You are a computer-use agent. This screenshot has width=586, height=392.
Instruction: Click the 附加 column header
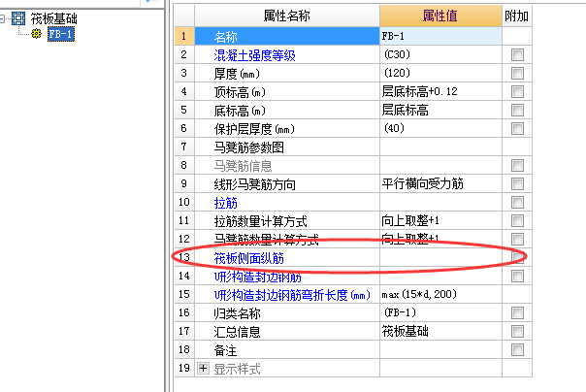(x=517, y=16)
